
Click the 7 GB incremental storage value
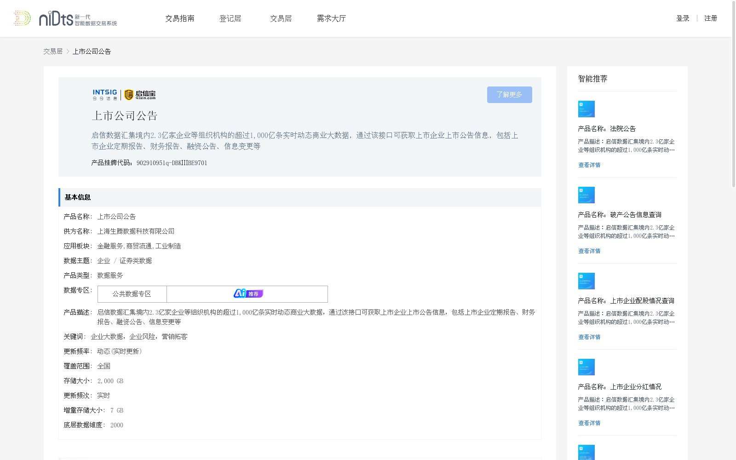tap(117, 410)
